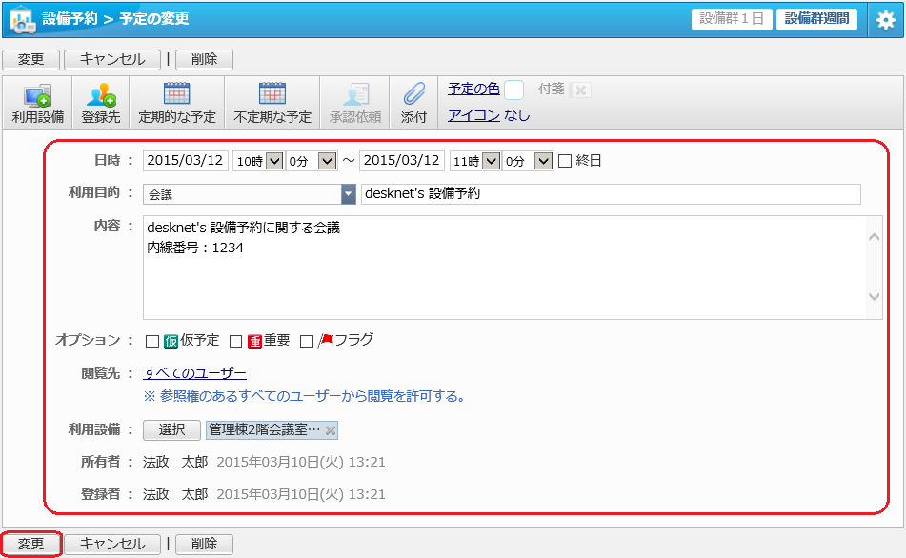This screenshot has width=906, height=558.
Task: Open the アイコン icon selection link
Action: pyautogui.click(x=473, y=115)
